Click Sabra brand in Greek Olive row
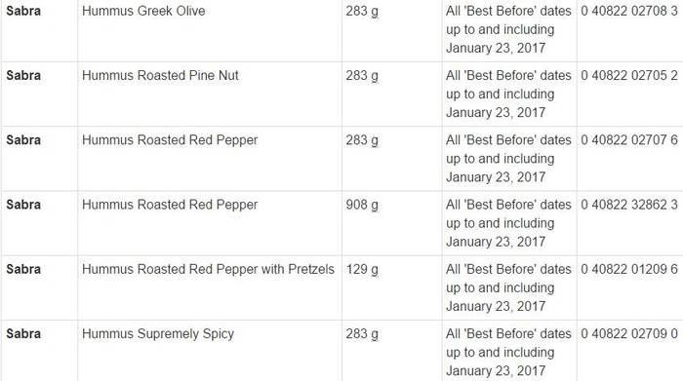 pyautogui.click(x=23, y=11)
